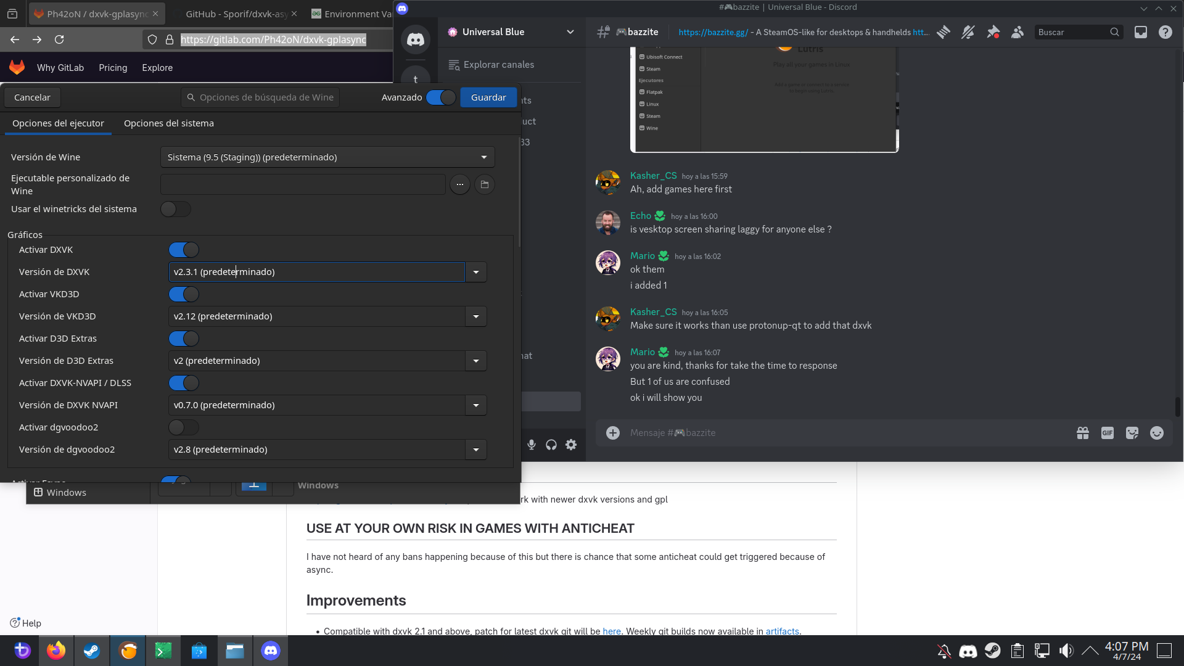
Task: Open the Discord inbox icon
Action: pos(1140,32)
